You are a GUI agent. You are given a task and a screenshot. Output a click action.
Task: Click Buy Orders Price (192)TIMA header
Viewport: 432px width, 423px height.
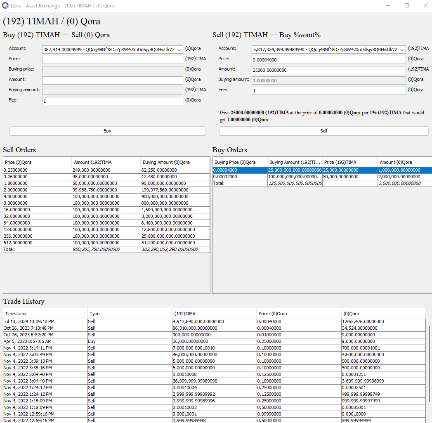pyautogui.click(x=350, y=162)
